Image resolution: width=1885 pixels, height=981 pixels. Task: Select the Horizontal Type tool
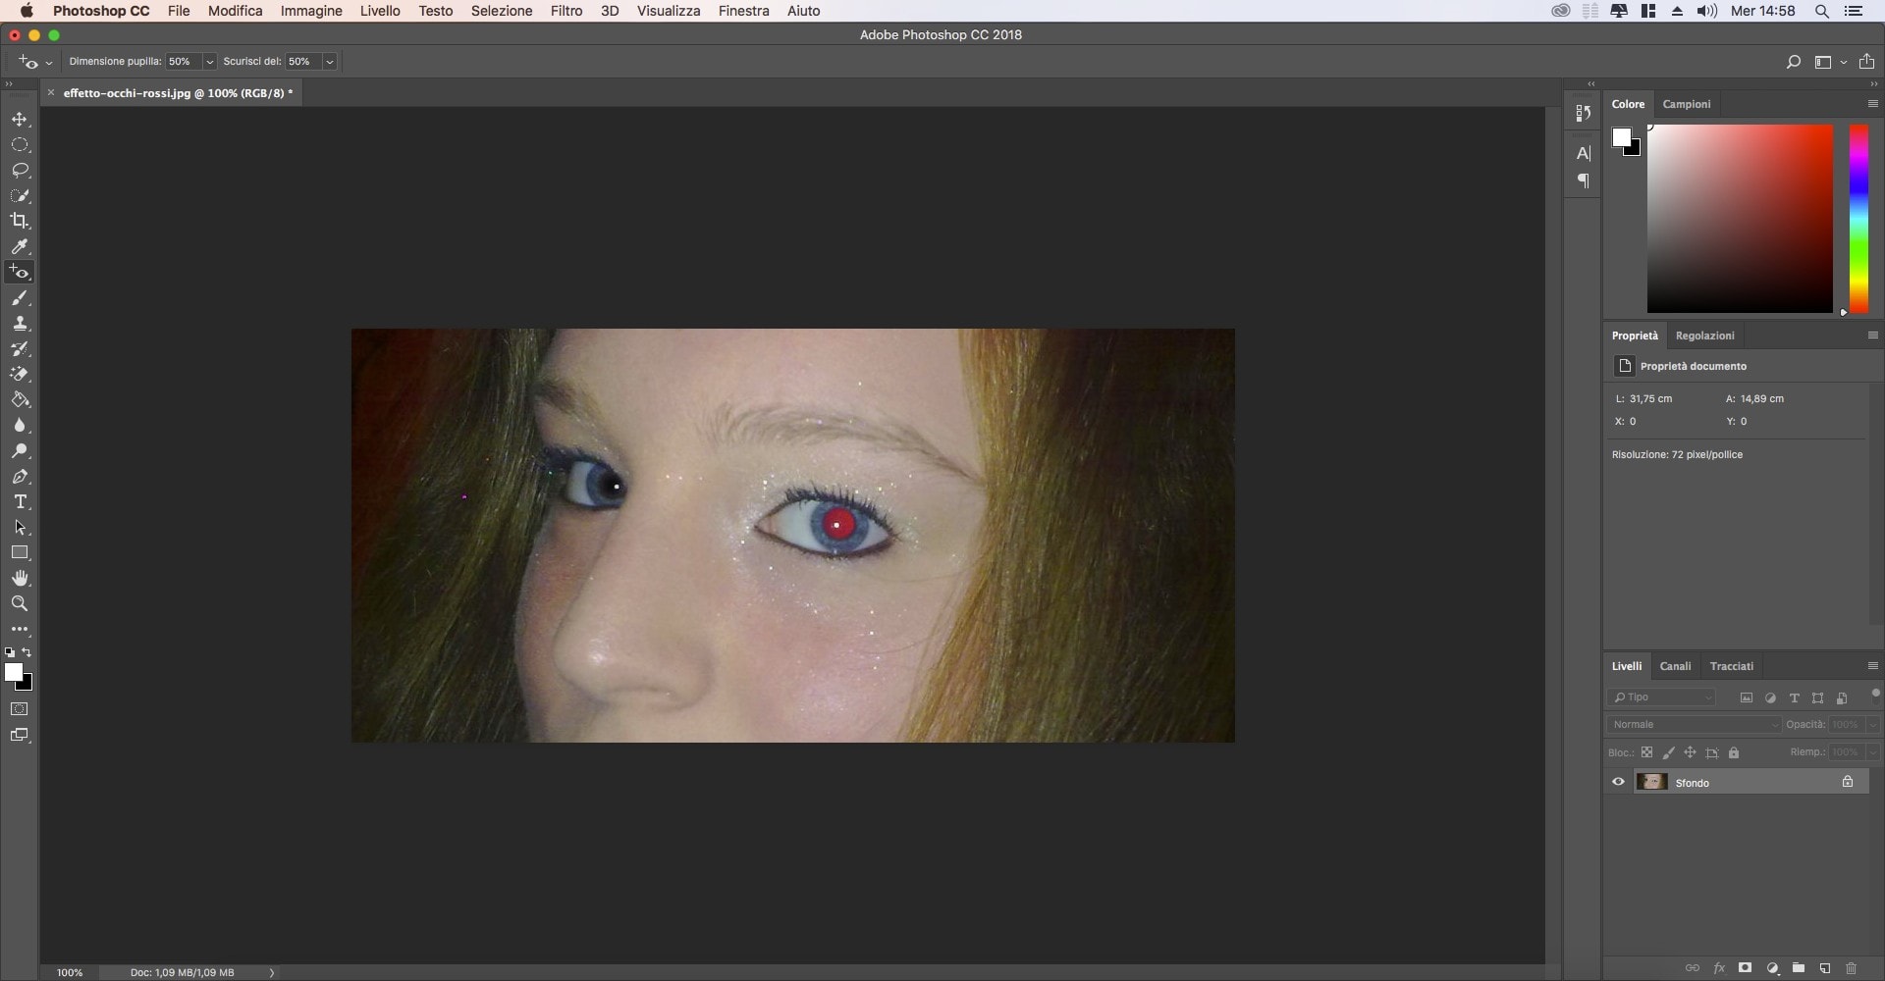(x=20, y=502)
